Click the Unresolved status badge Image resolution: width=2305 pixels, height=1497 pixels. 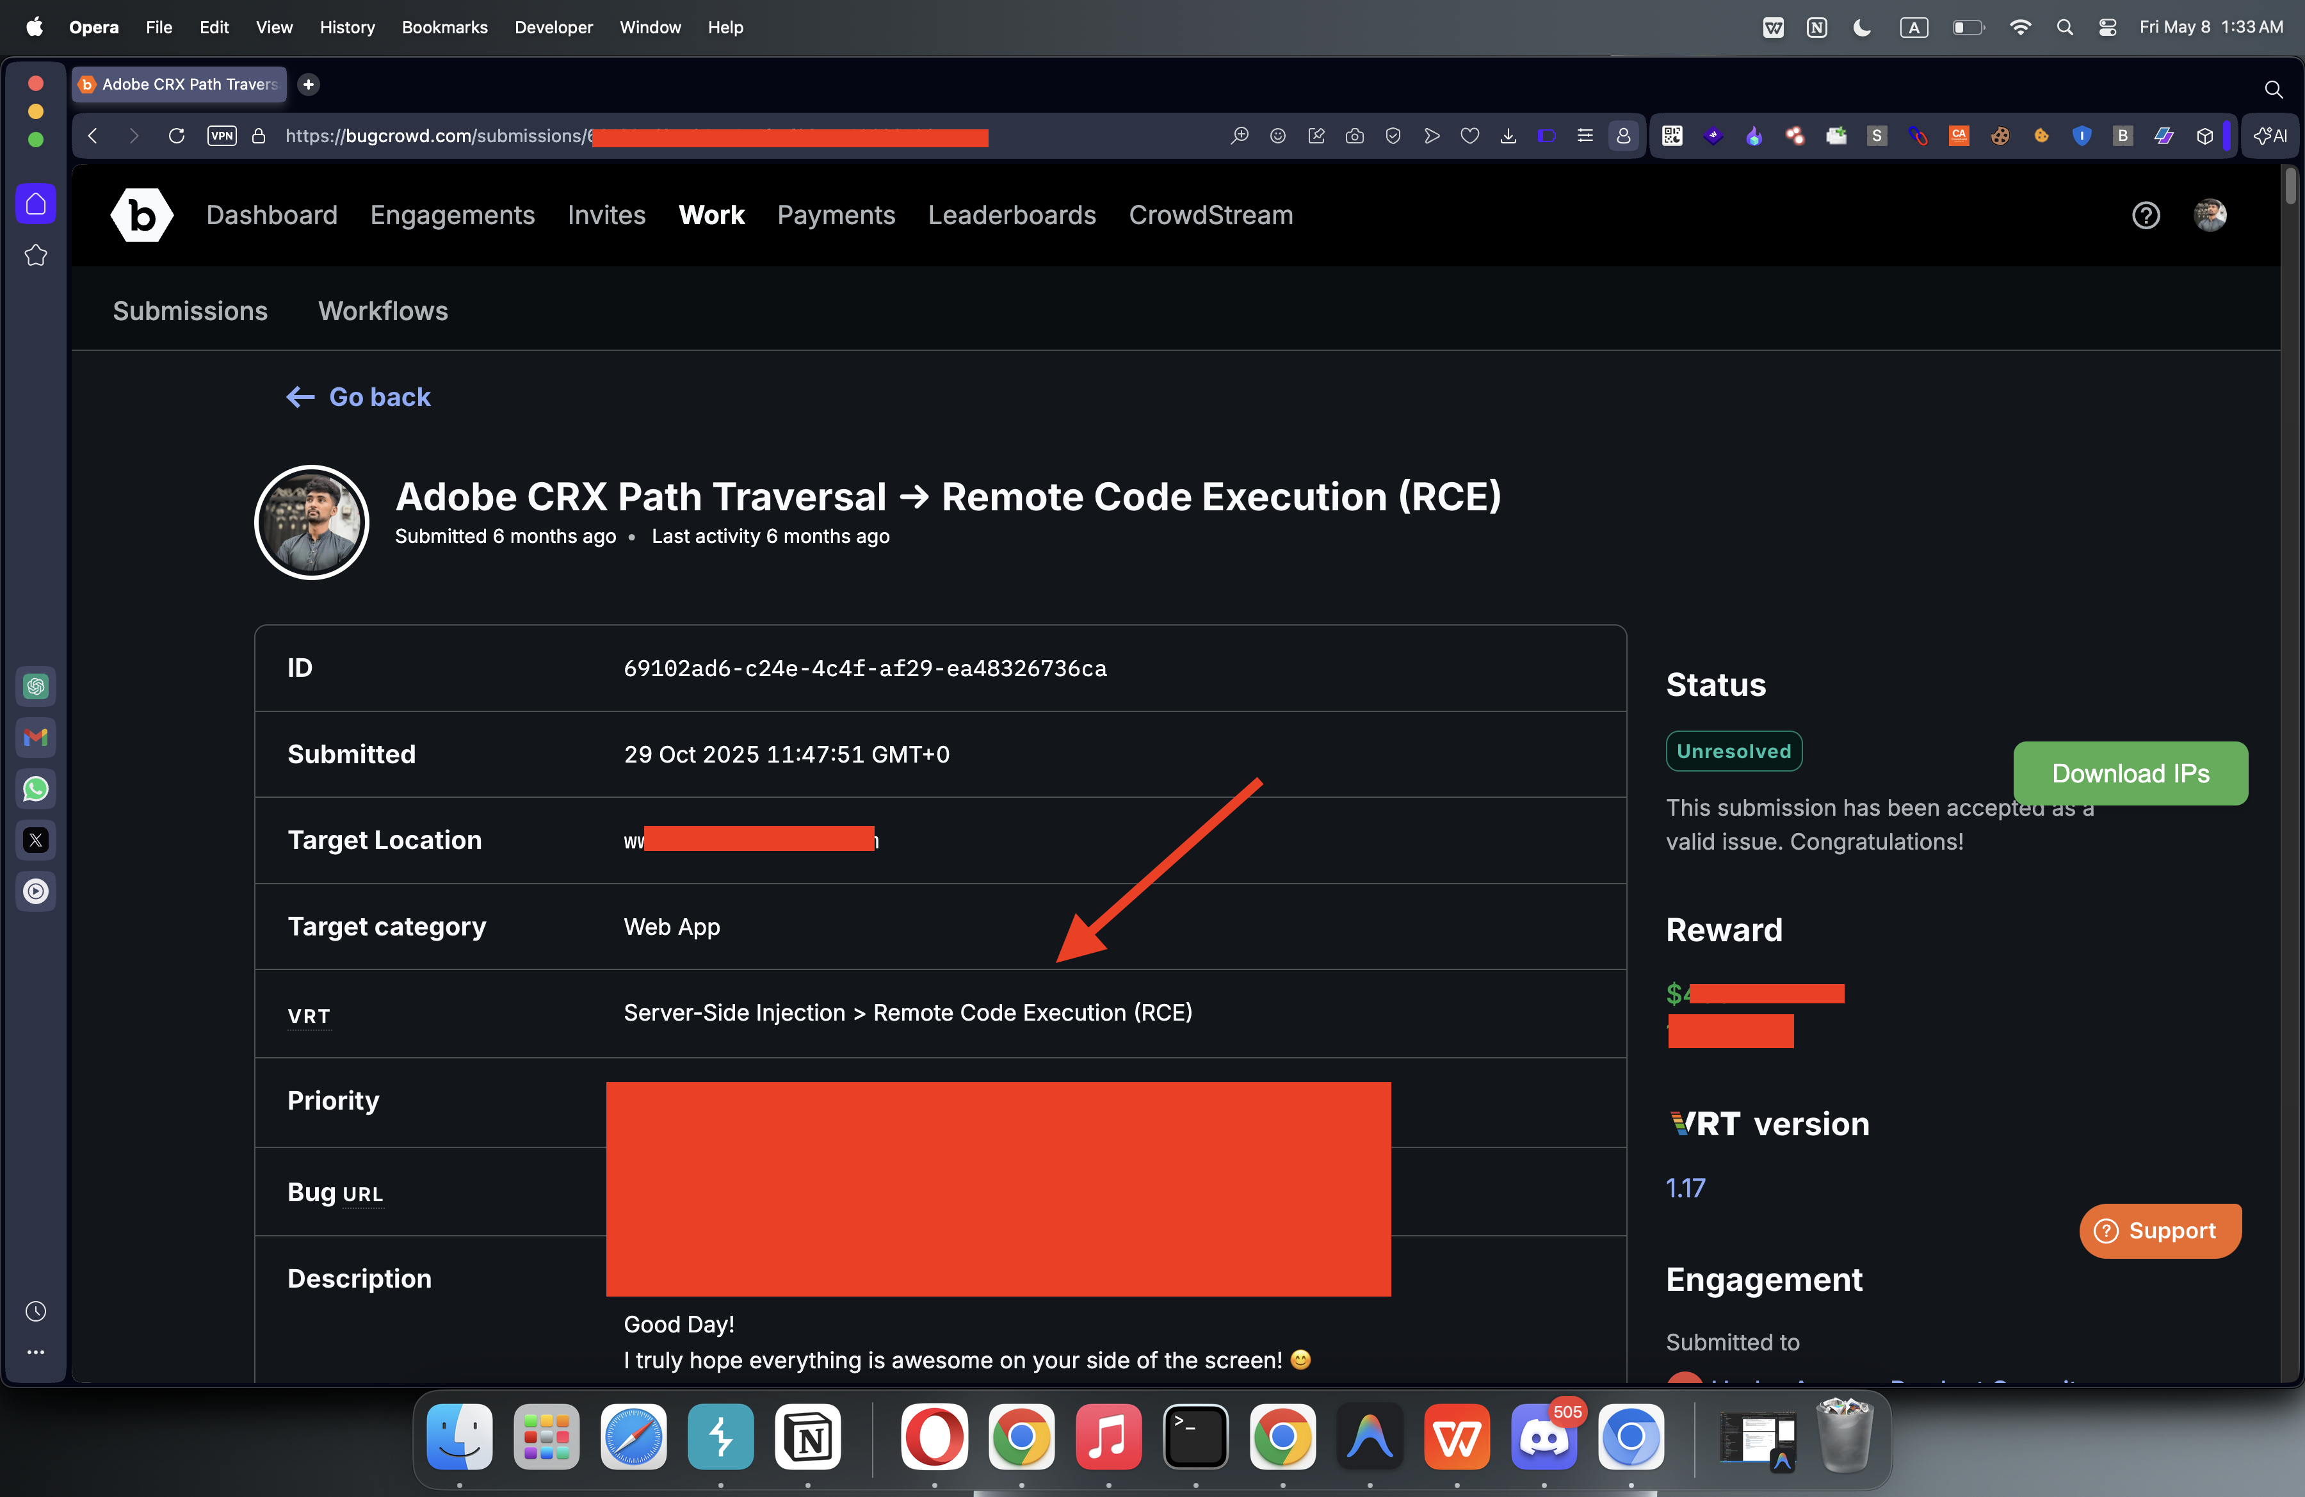1734,752
